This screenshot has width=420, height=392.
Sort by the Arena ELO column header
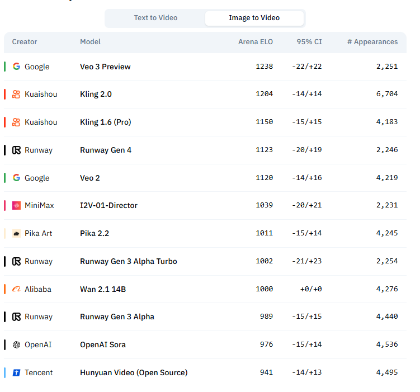(x=256, y=42)
